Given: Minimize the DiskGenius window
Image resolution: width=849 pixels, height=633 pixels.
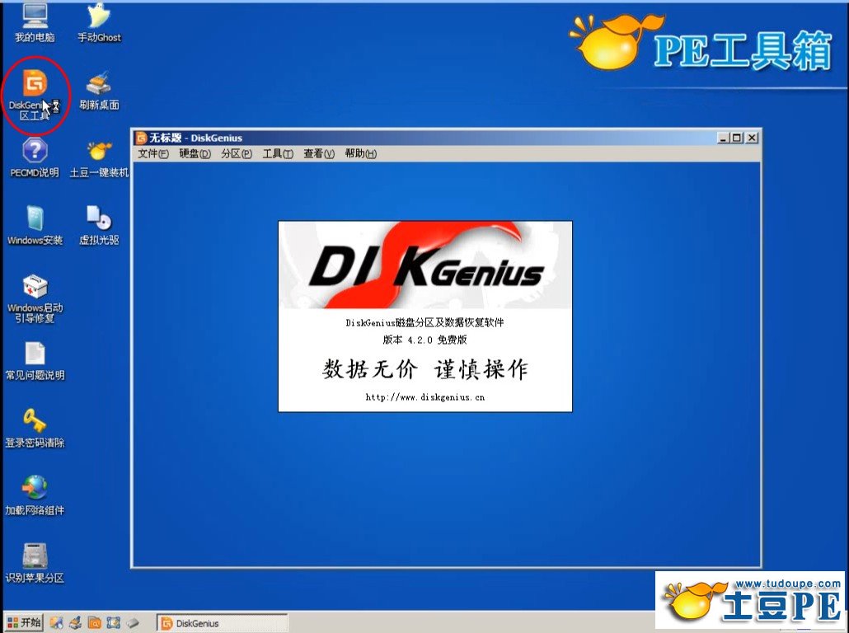Looking at the screenshot, I should (x=724, y=138).
